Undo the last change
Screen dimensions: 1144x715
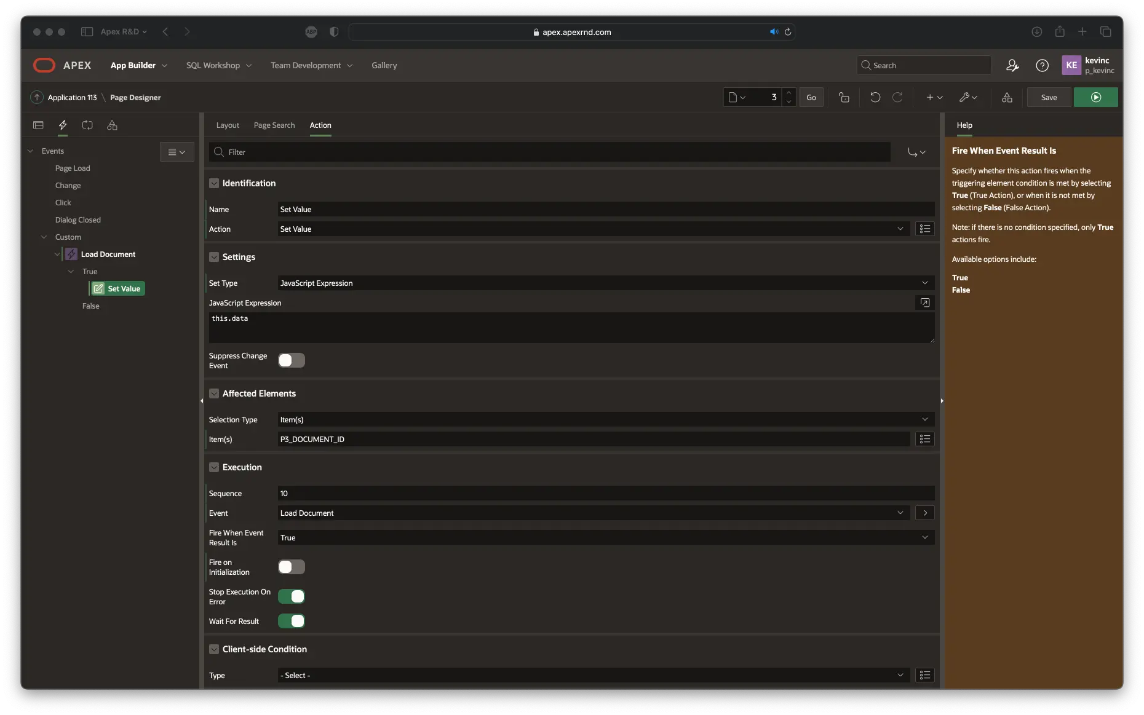pyautogui.click(x=875, y=97)
